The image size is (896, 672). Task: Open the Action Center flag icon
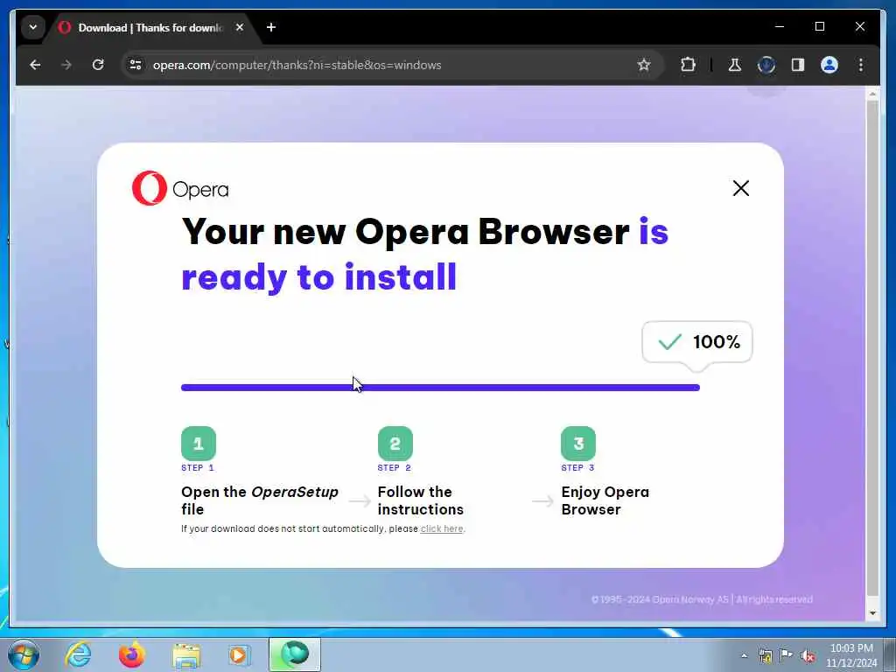point(787,656)
